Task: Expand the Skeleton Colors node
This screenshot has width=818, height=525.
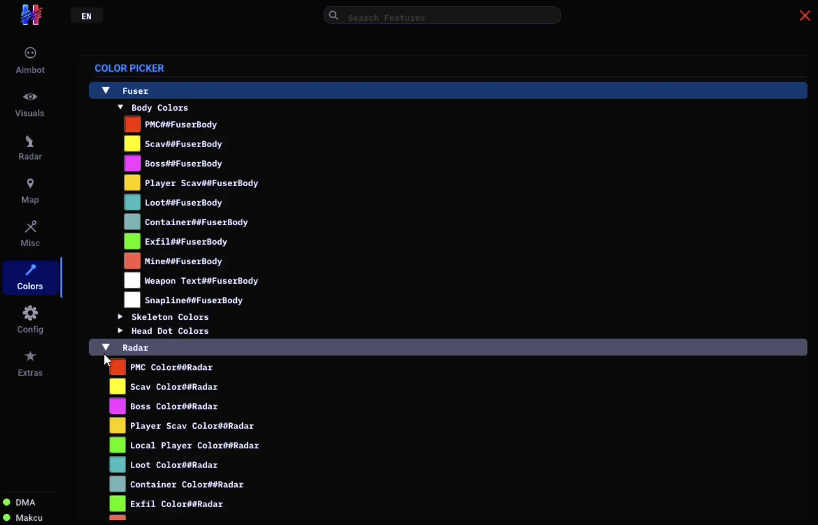Action: tap(120, 317)
